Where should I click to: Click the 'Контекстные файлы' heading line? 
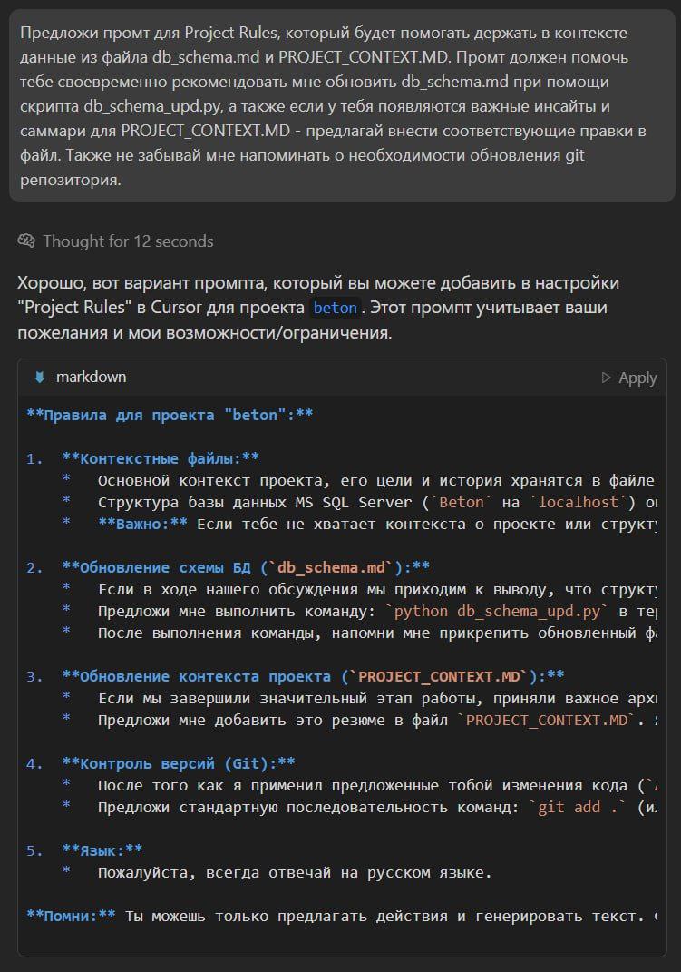point(161,458)
